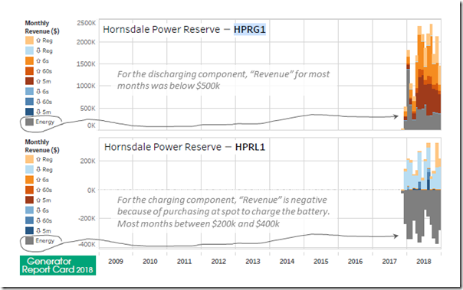Viewport: 463px width, 290px height.
Task: Click the 1500K y-axis label
Action: pos(86,64)
